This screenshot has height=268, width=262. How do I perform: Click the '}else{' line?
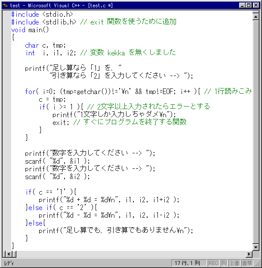35,223
